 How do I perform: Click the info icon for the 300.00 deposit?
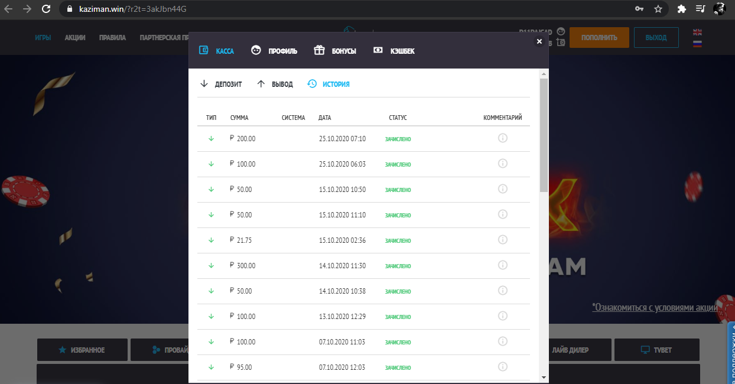(503, 265)
